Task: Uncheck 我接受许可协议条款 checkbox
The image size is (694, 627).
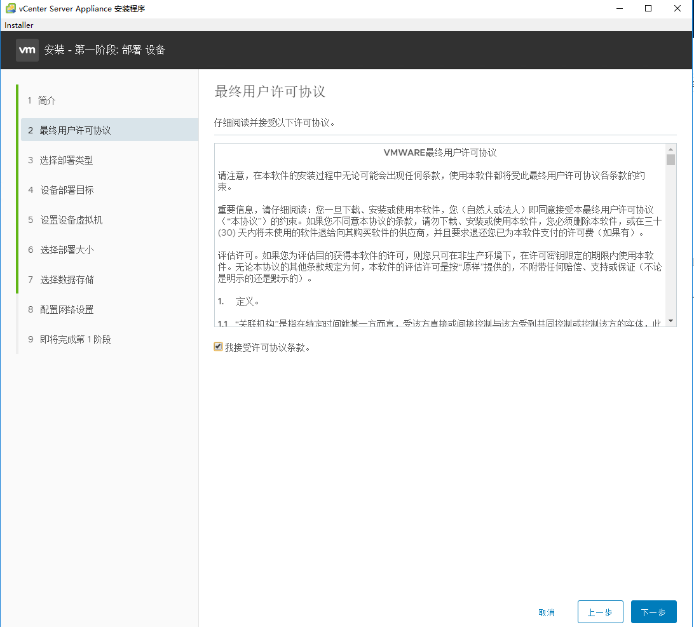Action: 218,347
